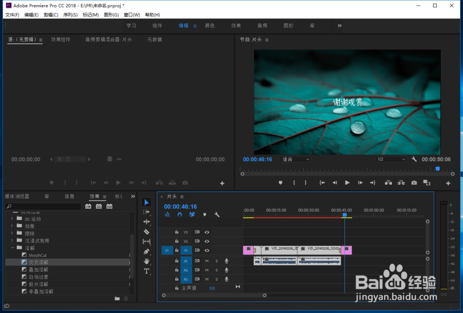
Task: Toggle V3 track output eye
Action: (207, 232)
